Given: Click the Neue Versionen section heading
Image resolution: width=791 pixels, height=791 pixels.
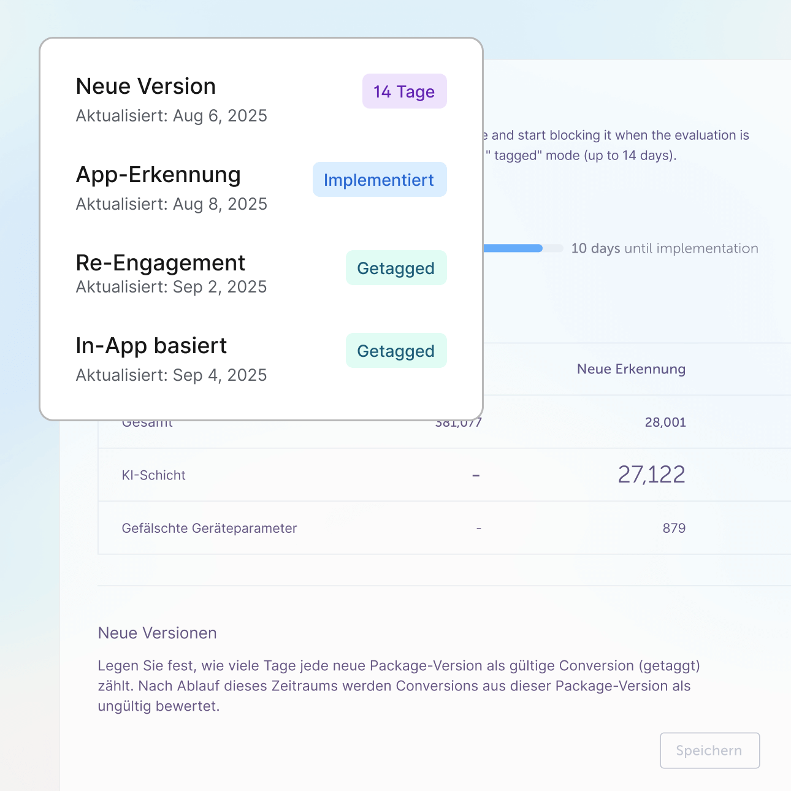Looking at the screenshot, I should [158, 633].
